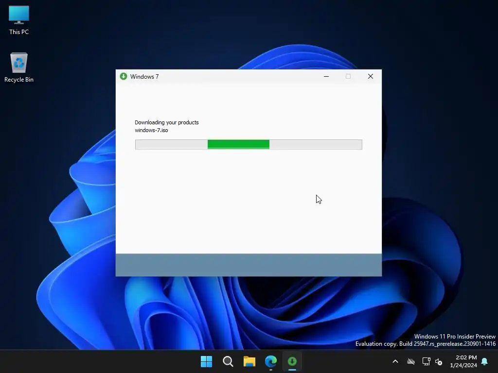
Task: Click the green downloader icon in title bar
Action: [123, 76]
